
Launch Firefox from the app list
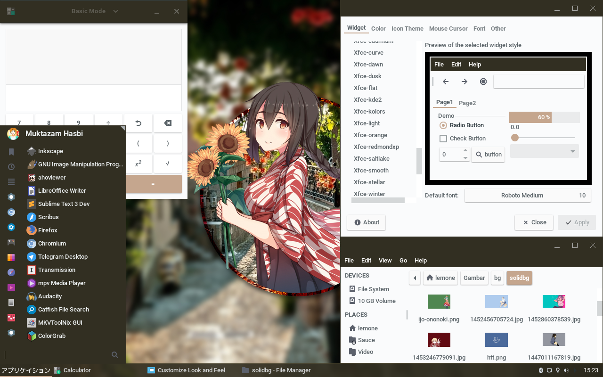75,230
